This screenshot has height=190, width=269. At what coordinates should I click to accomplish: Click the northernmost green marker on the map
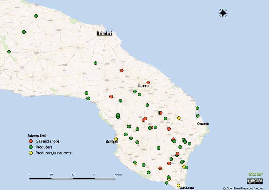(x=36, y=16)
